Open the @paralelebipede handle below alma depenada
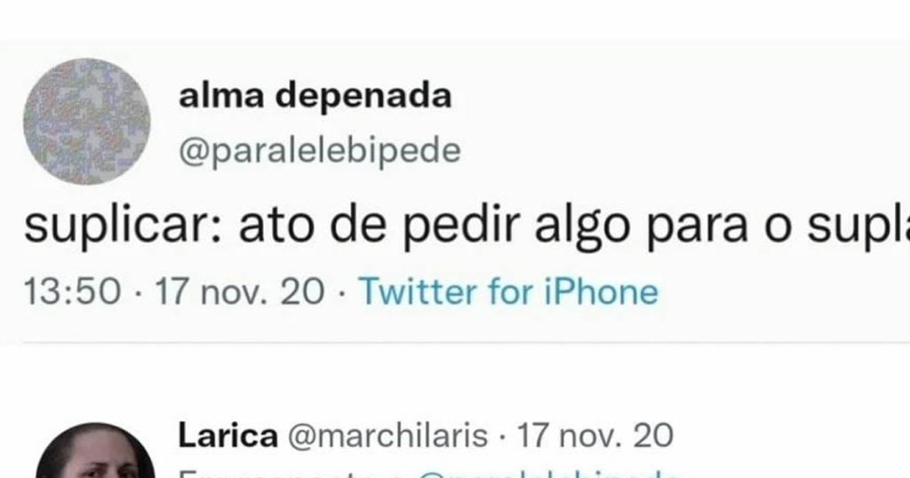This screenshot has height=478, width=910. pyautogui.click(x=320, y=151)
